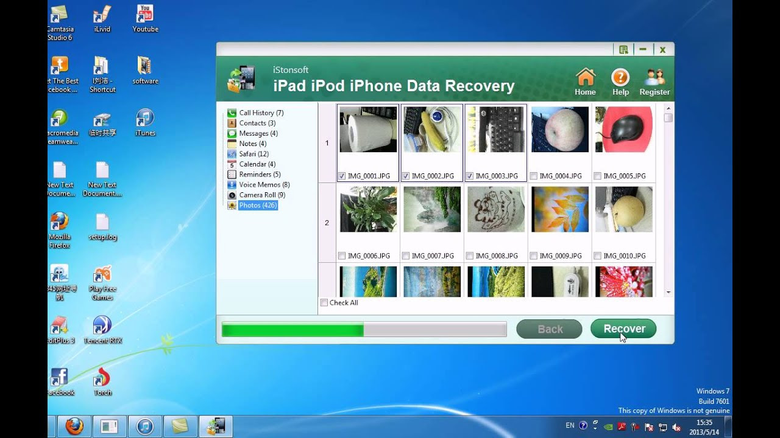Tick the IMG_0006.JPG checkbox
The image size is (780, 438).
coord(342,255)
